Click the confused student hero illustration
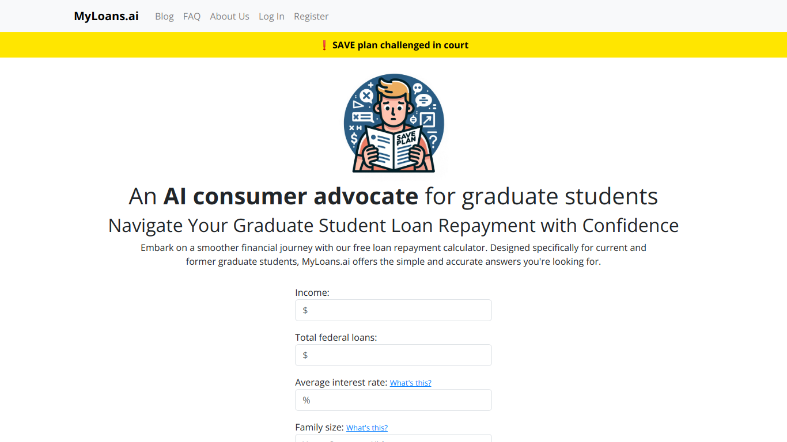The image size is (787, 442). click(x=393, y=123)
